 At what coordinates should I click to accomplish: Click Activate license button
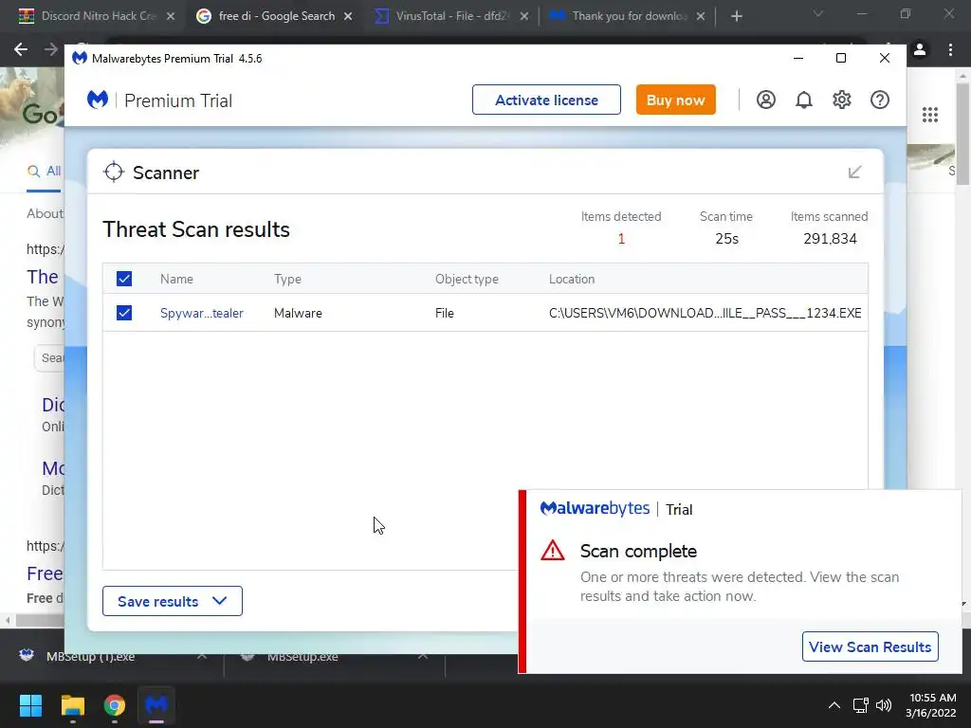[x=546, y=100]
